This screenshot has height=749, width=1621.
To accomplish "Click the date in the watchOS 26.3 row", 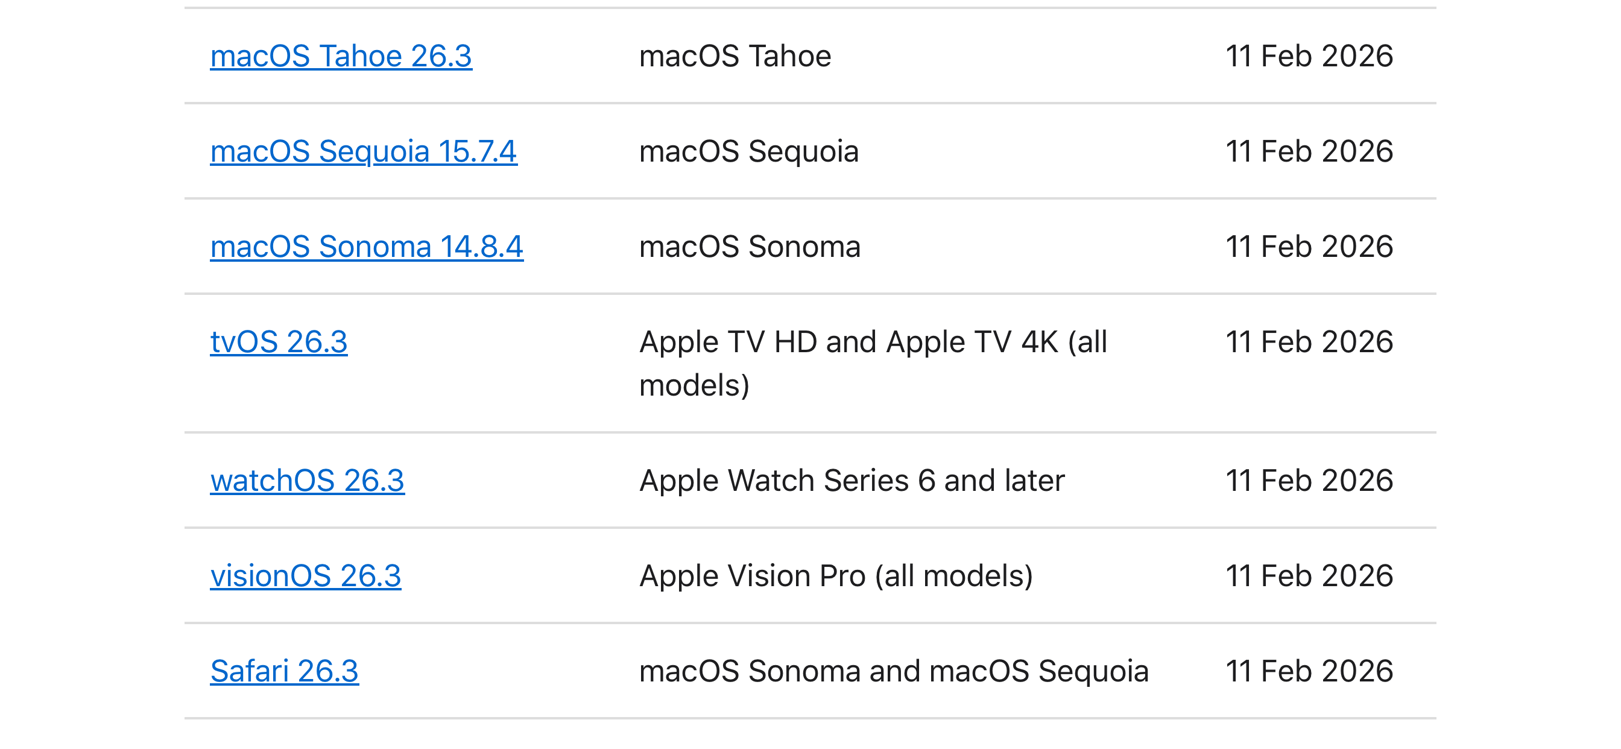I will click(x=1309, y=481).
